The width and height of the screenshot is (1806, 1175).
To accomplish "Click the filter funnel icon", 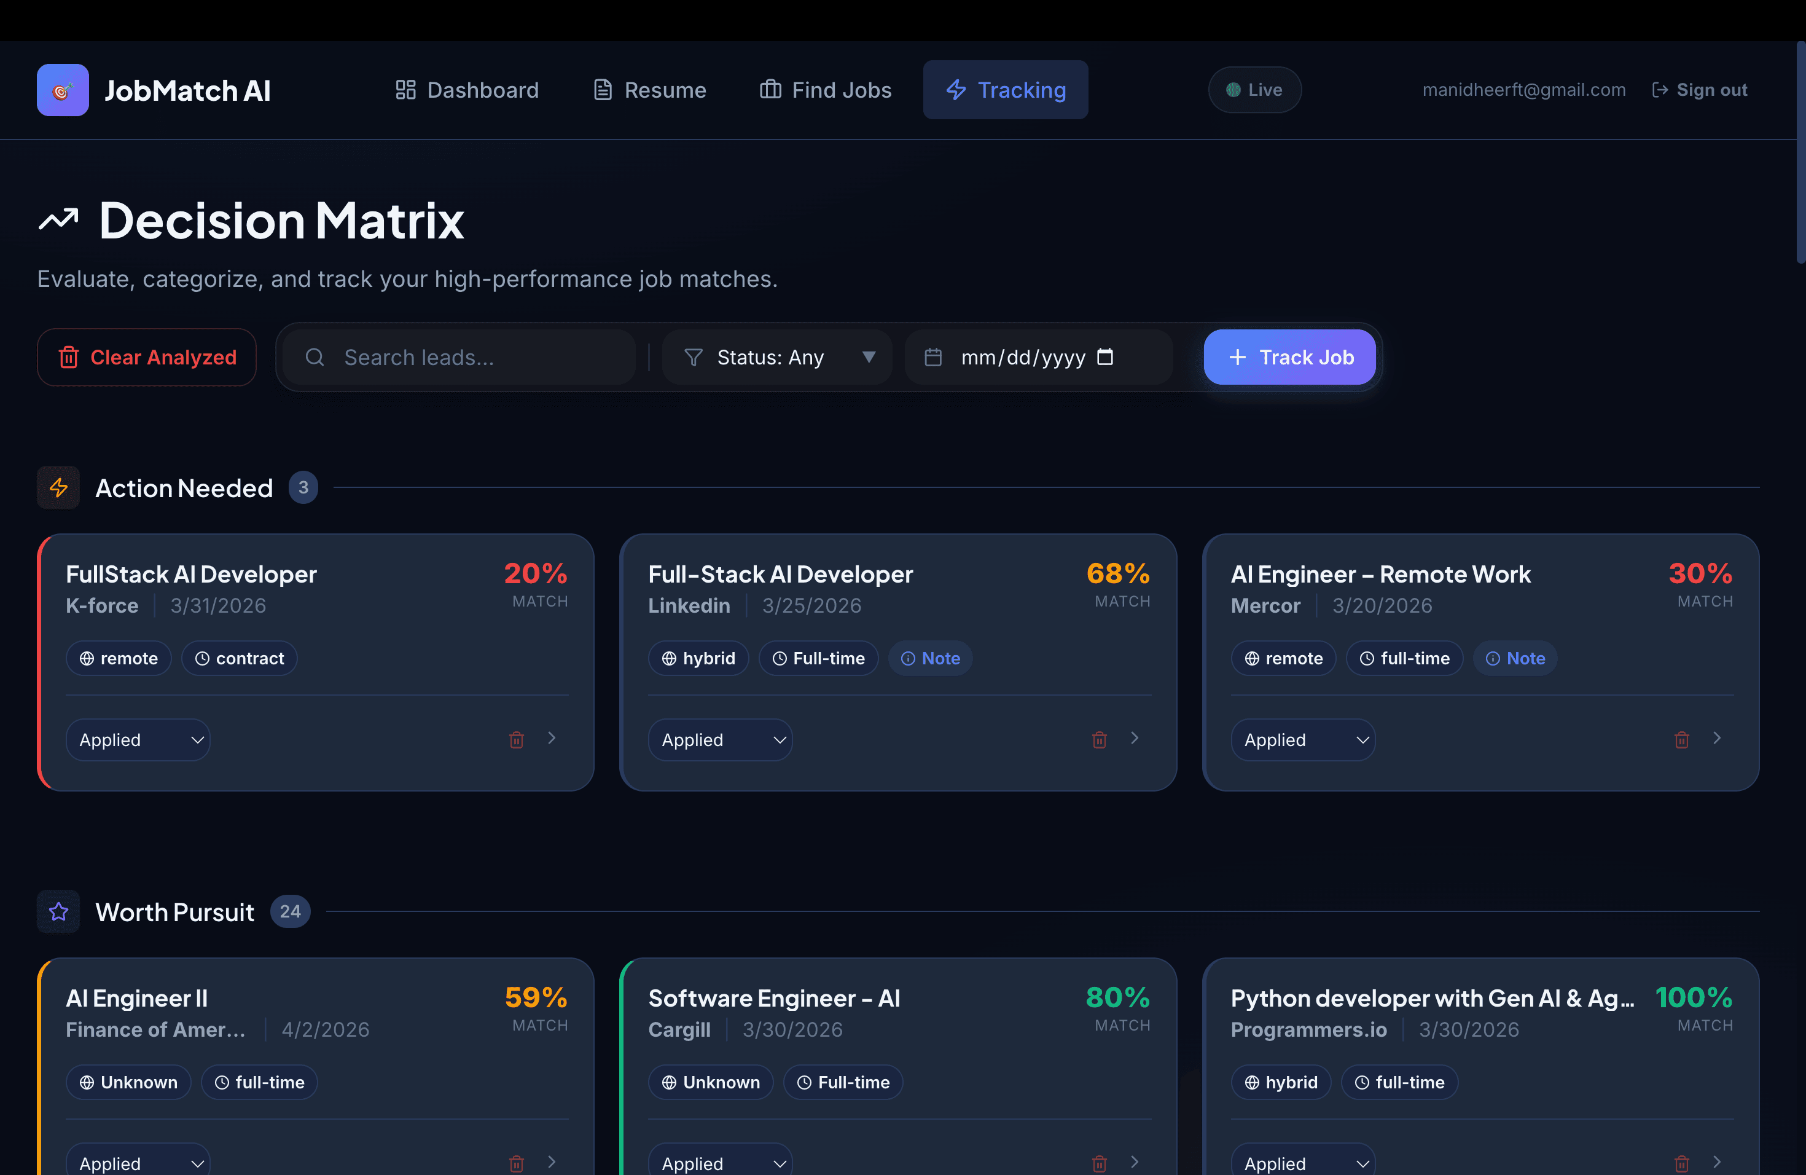I will (693, 358).
